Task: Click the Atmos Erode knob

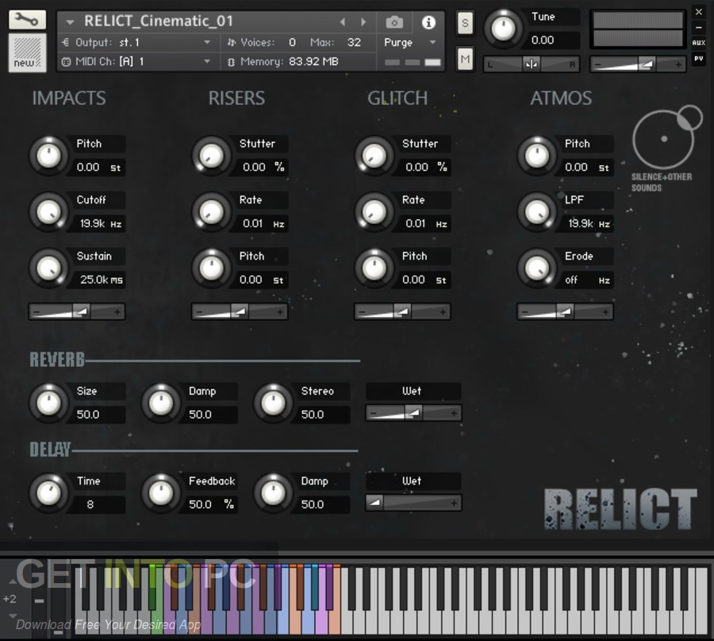Action: (537, 268)
